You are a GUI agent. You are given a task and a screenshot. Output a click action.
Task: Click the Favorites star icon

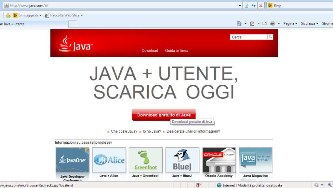[8, 15]
